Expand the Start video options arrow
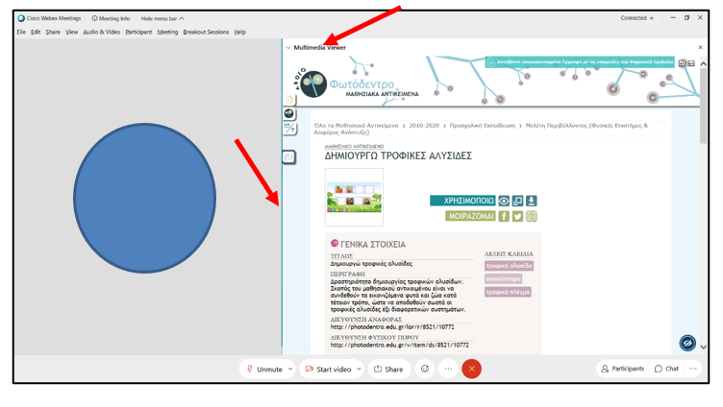 (x=360, y=369)
